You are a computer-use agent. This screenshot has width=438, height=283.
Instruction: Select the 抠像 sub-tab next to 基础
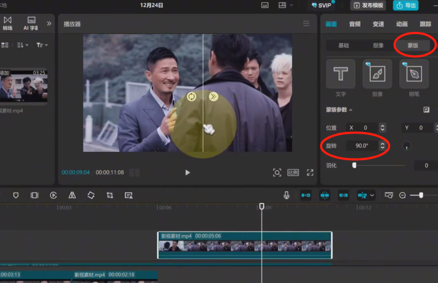378,45
